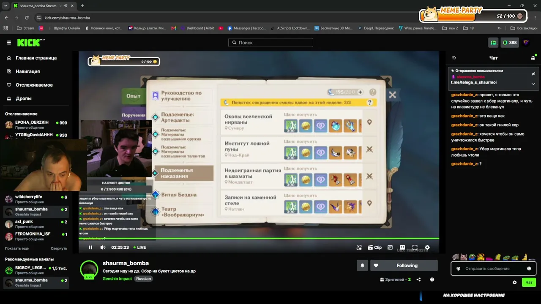Image resolution: width=541 pixels, height=304 pixels.
Task: Open EPOHA_DERZKIH followed channel
Action: coord(36,125)
